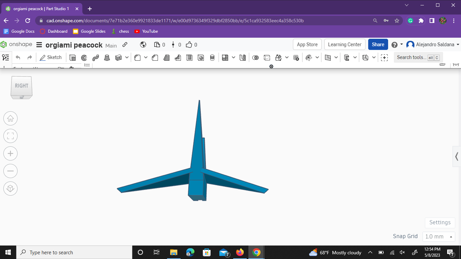Select the Draft tool
Image resolution: width=461 pixels, height=259 pixels.
pyautogui.click(x=166, y=58)
